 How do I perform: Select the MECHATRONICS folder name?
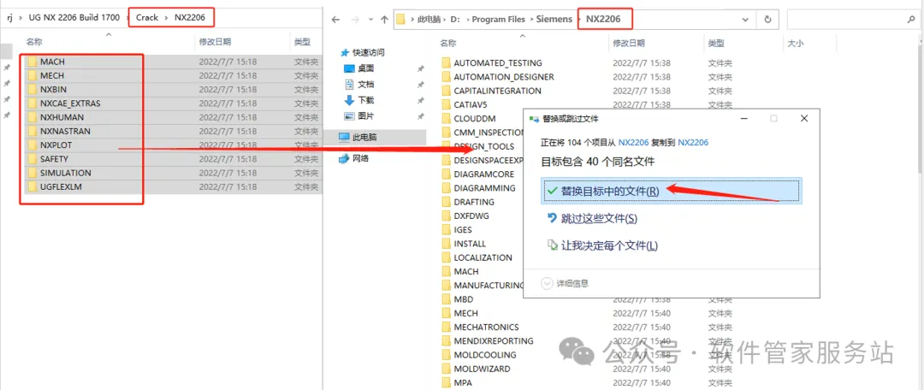coord(487,327)
